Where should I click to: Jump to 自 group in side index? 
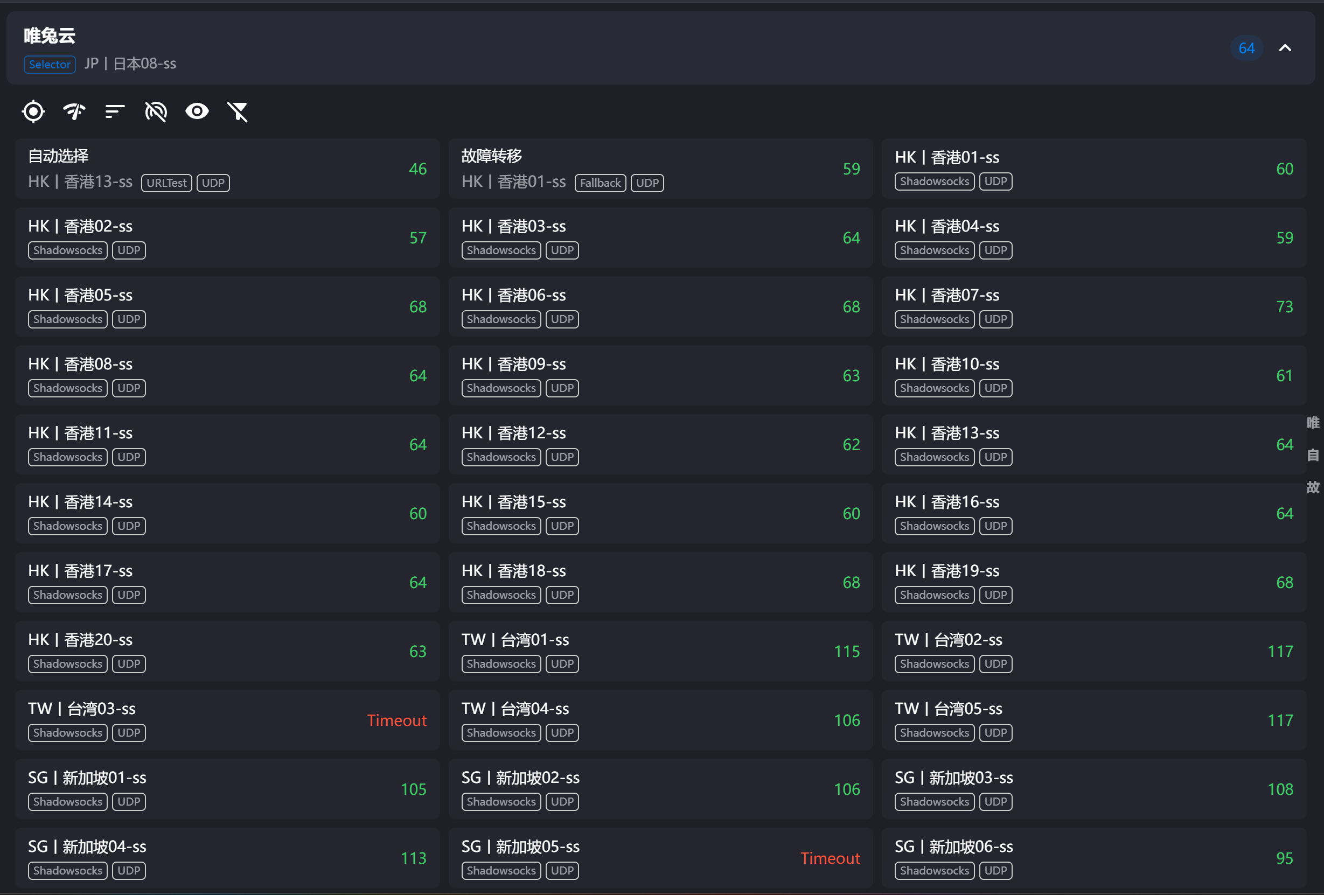tap(1313, 455)
